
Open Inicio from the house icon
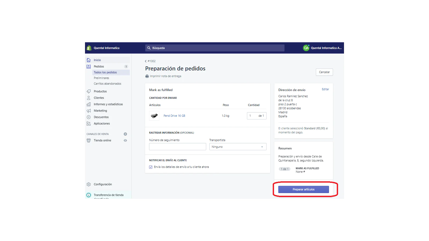click(x=89, y=60)
